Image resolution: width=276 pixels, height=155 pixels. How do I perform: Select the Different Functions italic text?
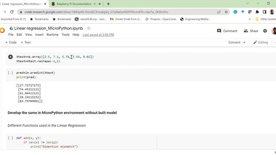[x=47, y=125]
